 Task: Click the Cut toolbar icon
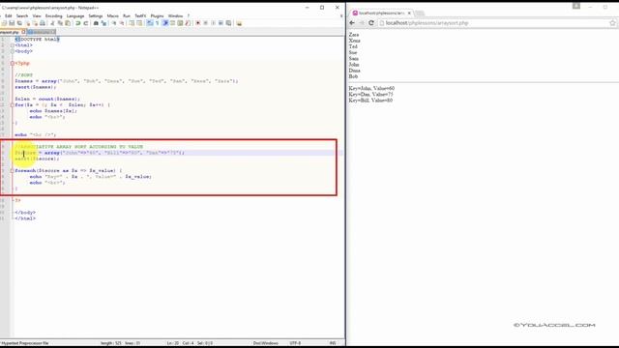click(x=52, y=23)
